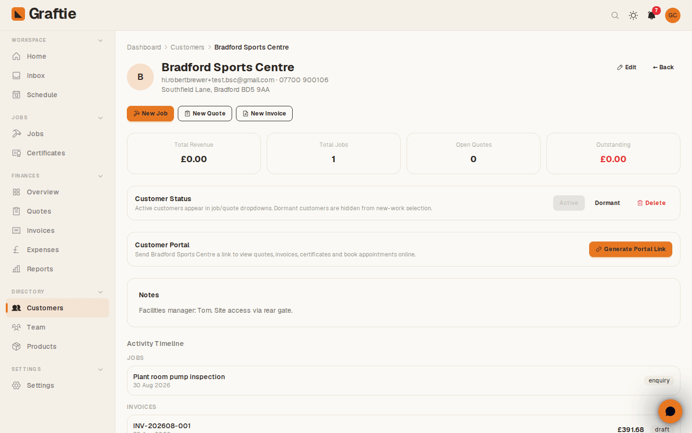Go to Dashboard breadcrumb
This screenshot has height=433, width=692.
[144, 47]
